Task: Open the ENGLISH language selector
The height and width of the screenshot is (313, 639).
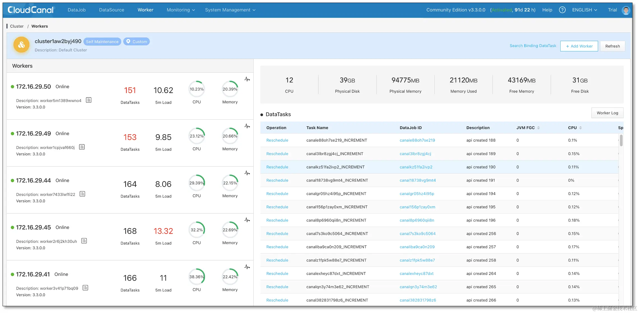Action: click(584, 10)
